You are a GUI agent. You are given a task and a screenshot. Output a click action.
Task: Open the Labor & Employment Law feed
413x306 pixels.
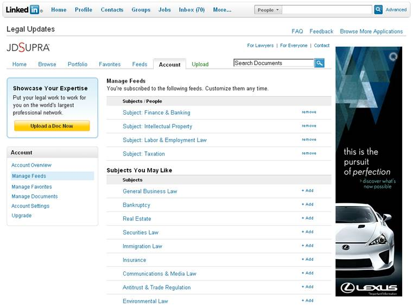point(164,140)
